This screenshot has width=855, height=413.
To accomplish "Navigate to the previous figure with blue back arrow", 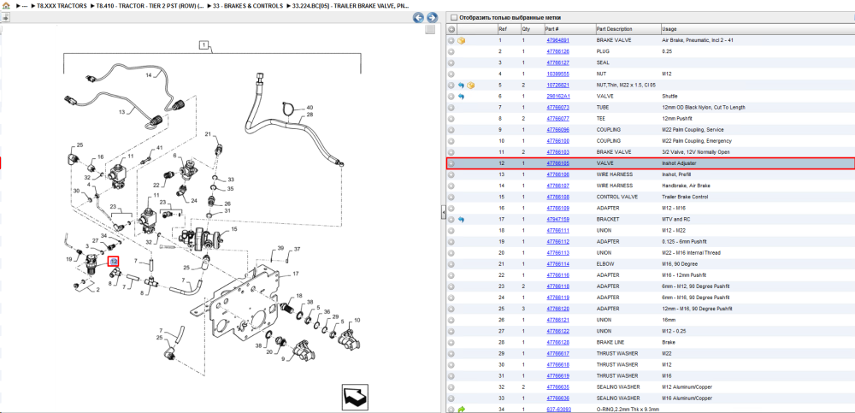I will [418, 17].
